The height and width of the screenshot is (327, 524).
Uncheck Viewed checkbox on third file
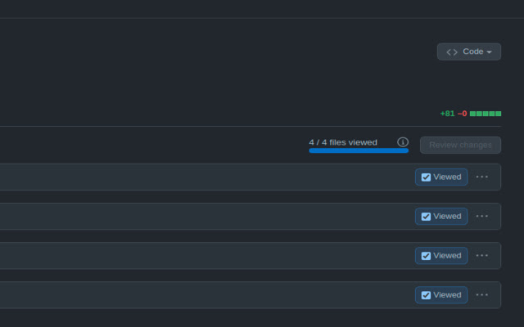coord(426,256)
